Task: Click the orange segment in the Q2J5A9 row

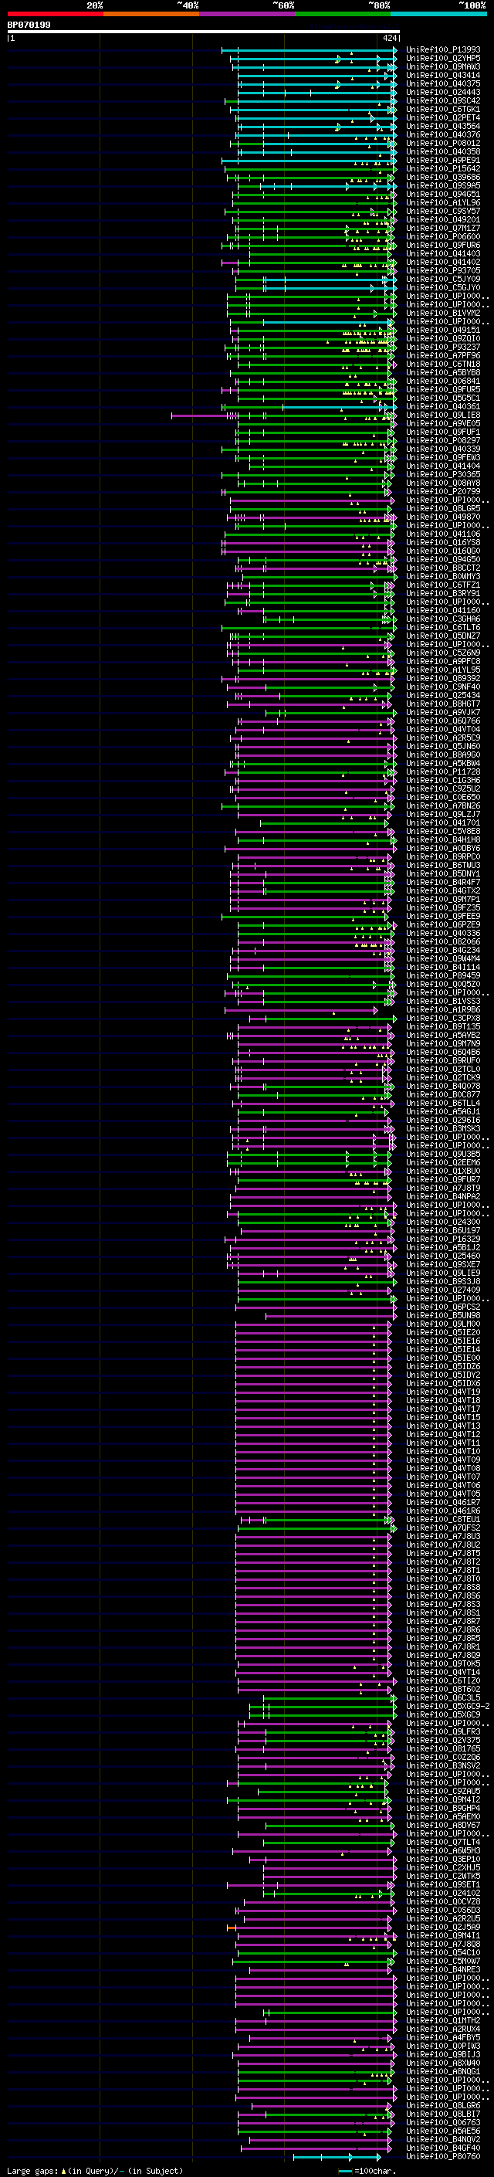Action: [x=232, y=1928]
